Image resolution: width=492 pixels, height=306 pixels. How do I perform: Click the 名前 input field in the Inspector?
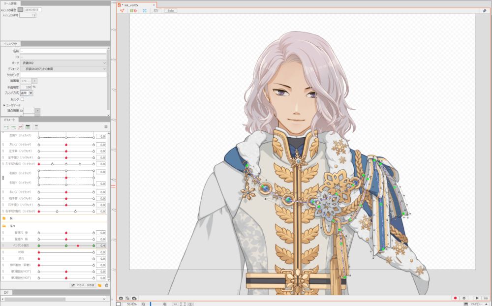coord(63,51)
